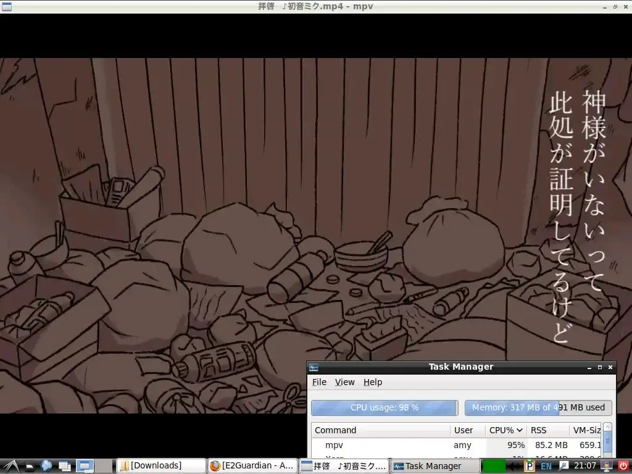Open the clipboard manager P tray icon

tap(529, 467)
